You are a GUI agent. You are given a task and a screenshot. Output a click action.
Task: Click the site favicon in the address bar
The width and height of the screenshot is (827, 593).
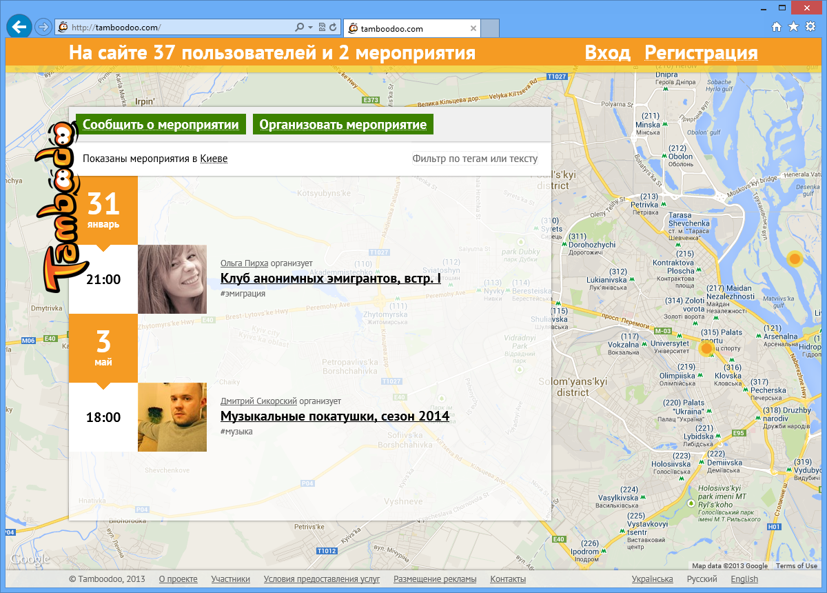point(63,28)
